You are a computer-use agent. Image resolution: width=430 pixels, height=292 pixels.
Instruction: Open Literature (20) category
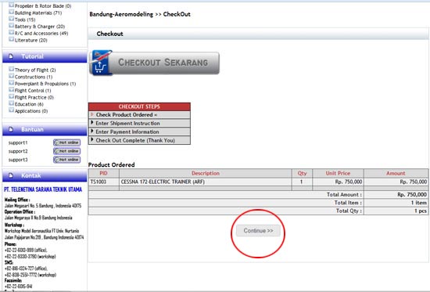click(x=31, y=40)
